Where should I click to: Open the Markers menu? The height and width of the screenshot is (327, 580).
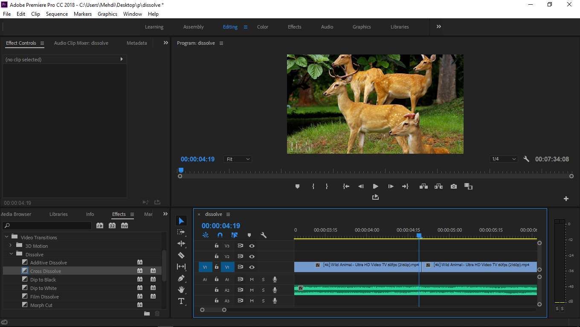coord(83,14)
